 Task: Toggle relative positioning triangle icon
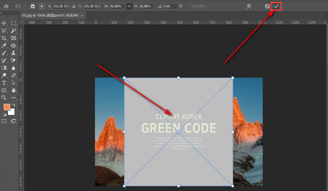[x=74, y=6]
